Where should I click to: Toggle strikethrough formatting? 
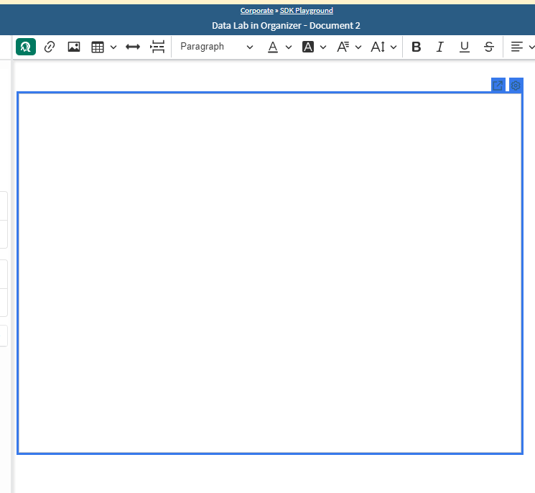coord(489,47)
